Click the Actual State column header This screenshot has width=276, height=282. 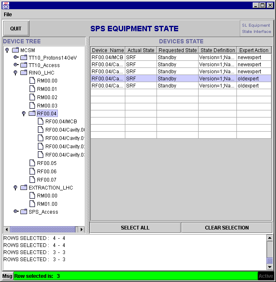[x=141, y=50]
